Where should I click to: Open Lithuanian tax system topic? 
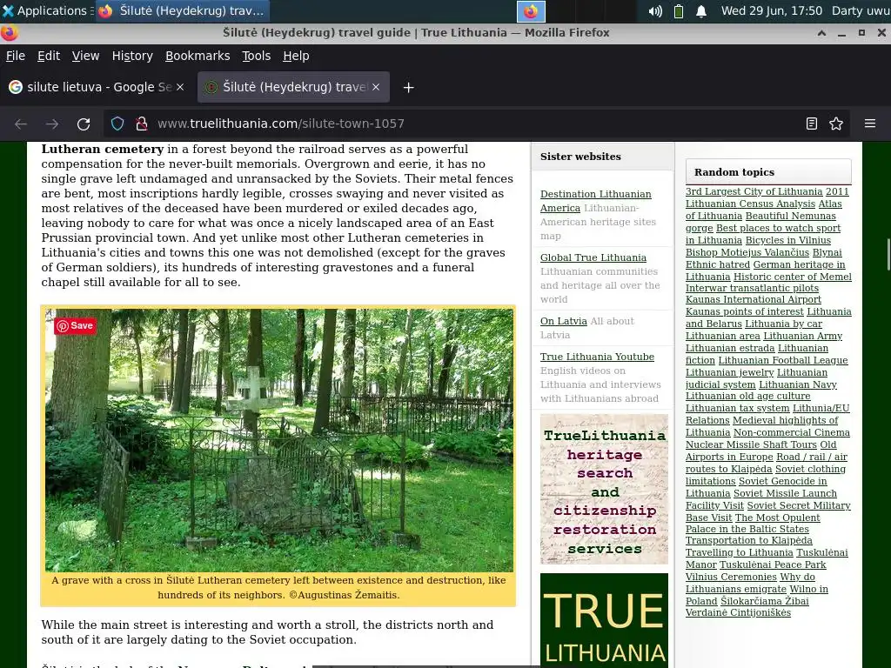coord(737,408)
